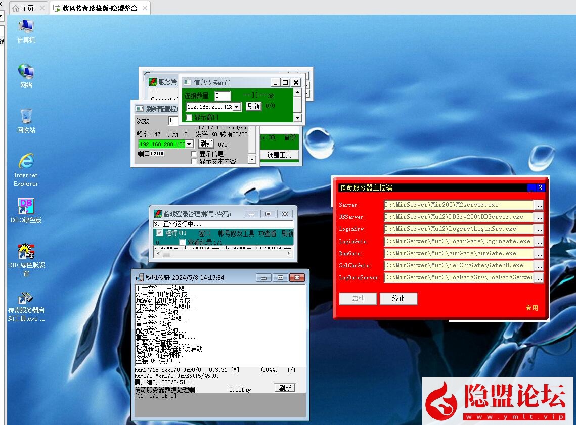Click 刷新 menu item in 游戏登录管理
Screen dimensions: 576x425
(287, 233)
